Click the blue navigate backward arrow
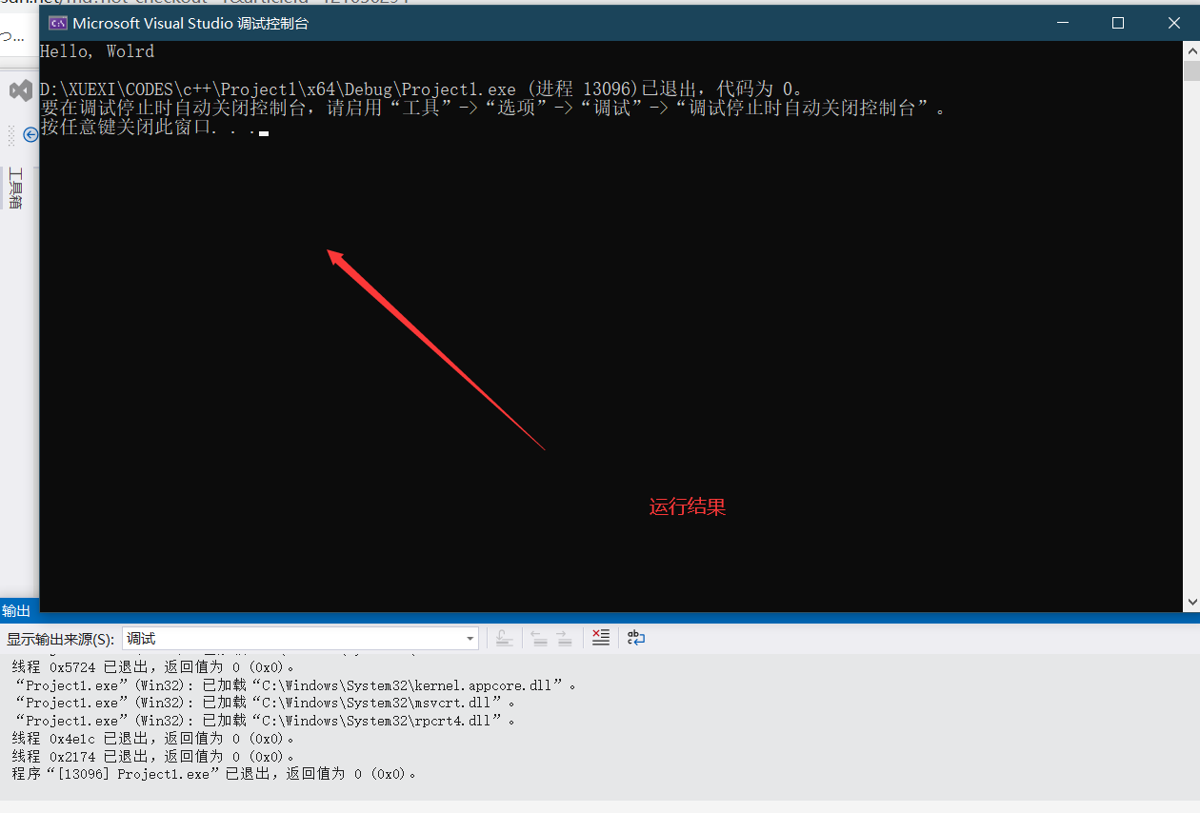 30,135
